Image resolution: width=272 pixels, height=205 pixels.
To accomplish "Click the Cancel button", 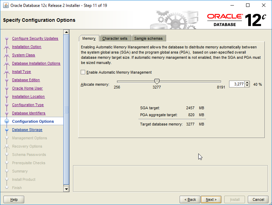I will [x=258, y=199].
